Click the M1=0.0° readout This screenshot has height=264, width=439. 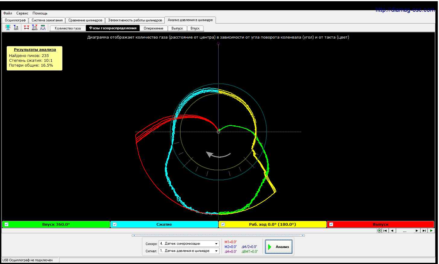pos(231,242)
